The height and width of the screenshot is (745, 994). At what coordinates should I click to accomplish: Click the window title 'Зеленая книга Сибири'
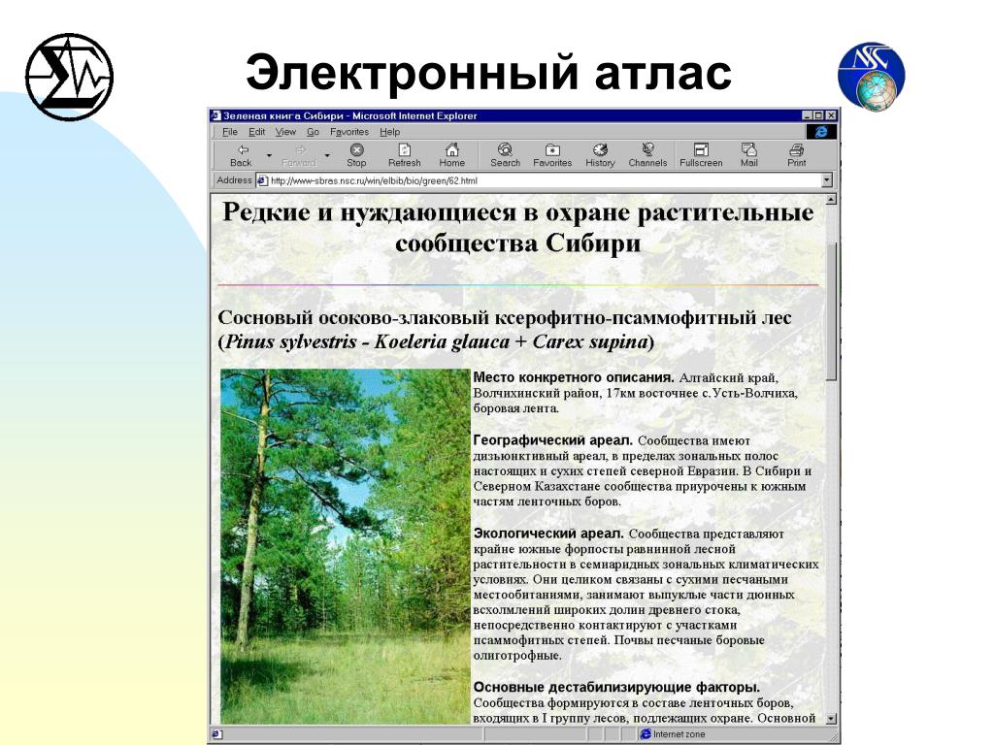coord(282,116)
